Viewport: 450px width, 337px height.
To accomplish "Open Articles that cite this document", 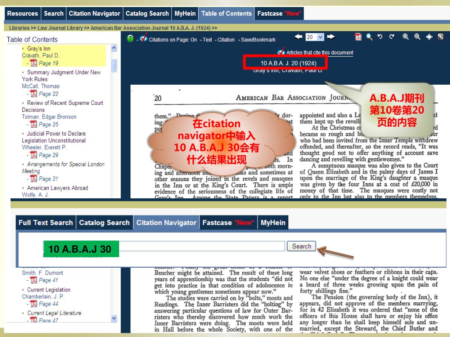I will pyautogui.click(x=319, y=53).
